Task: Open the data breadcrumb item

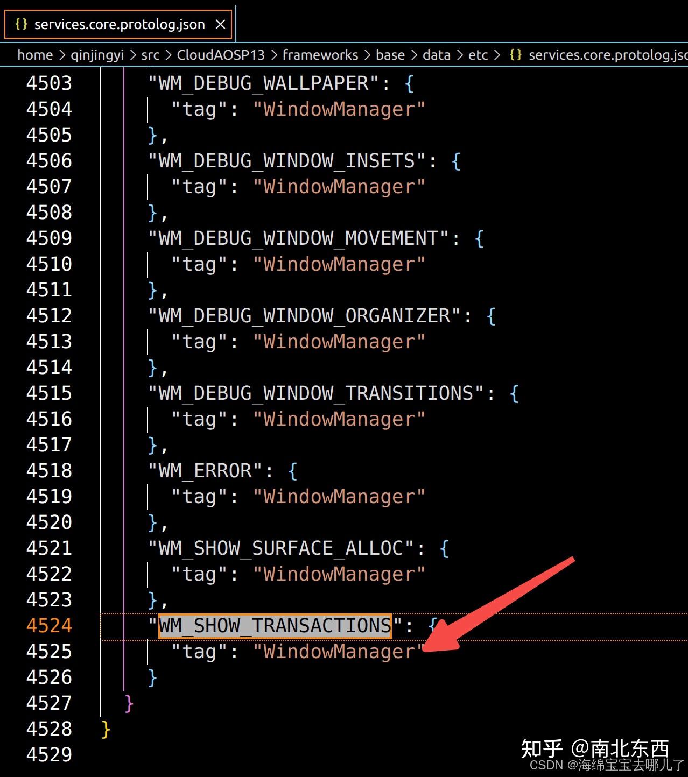Action: pyautogui.click(x=436, y=54)
